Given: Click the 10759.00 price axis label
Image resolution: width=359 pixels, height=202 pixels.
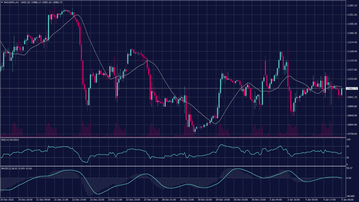Looking at the screenshot, I should 351,134.
